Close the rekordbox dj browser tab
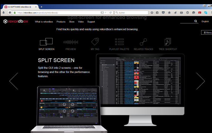Image resolution: width=212 pixels, height=133 pixels. (x=36, y=7)
